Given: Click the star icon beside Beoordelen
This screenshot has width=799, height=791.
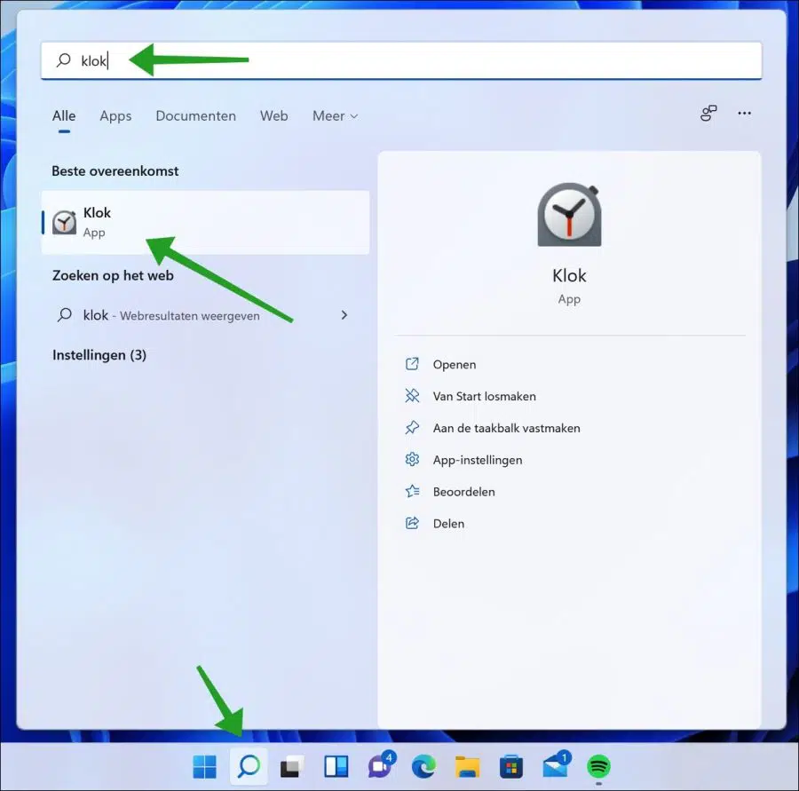Looking at the screenshot, I should [412, 491].
